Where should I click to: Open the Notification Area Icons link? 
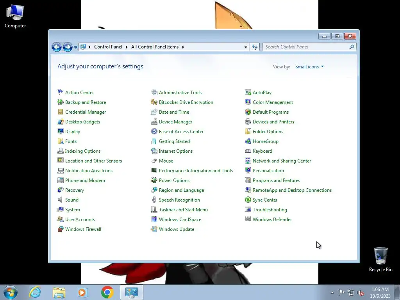coord(89,171)
